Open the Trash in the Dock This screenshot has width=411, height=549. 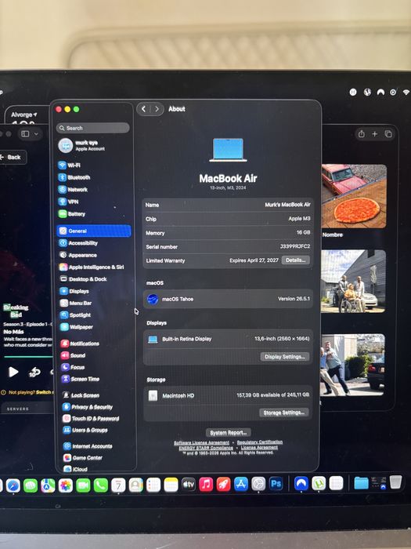(395, 482)
